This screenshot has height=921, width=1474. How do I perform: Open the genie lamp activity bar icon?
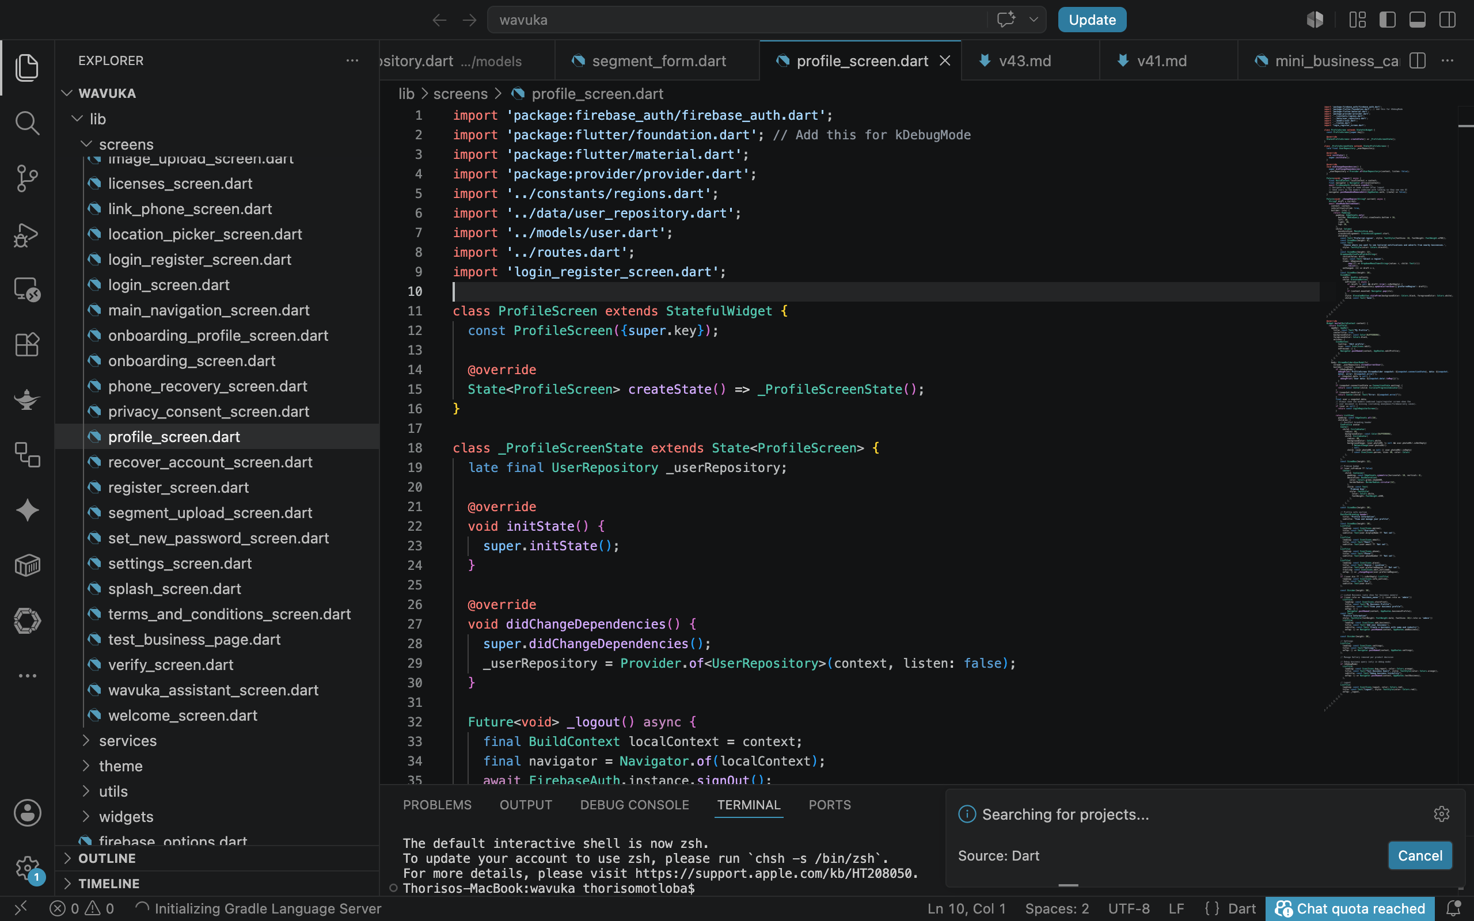click(27, 399)
